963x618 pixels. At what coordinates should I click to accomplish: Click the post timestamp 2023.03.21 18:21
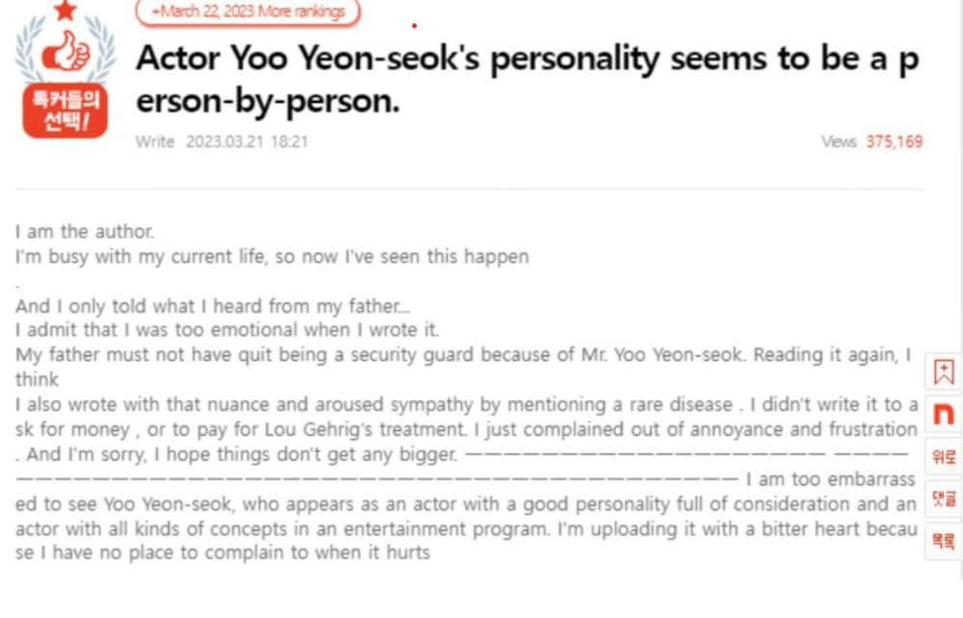tap(247, 142)
